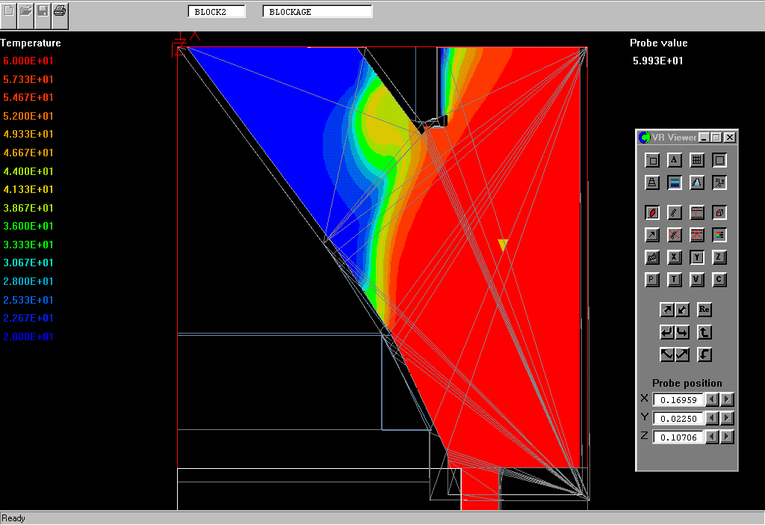Click the grid mesh icon in VR Viewer

(x=696, y=160)
